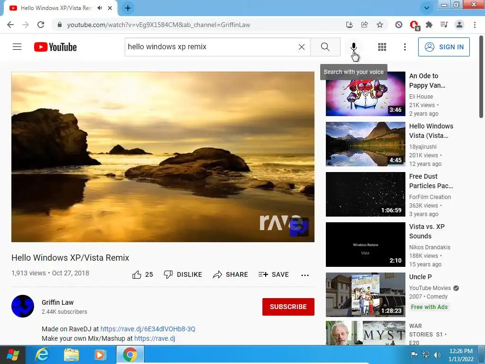Open Windows Explorer folder in taskbar
Viewport: 485px width, 364px height.
[x=71, y=355]
